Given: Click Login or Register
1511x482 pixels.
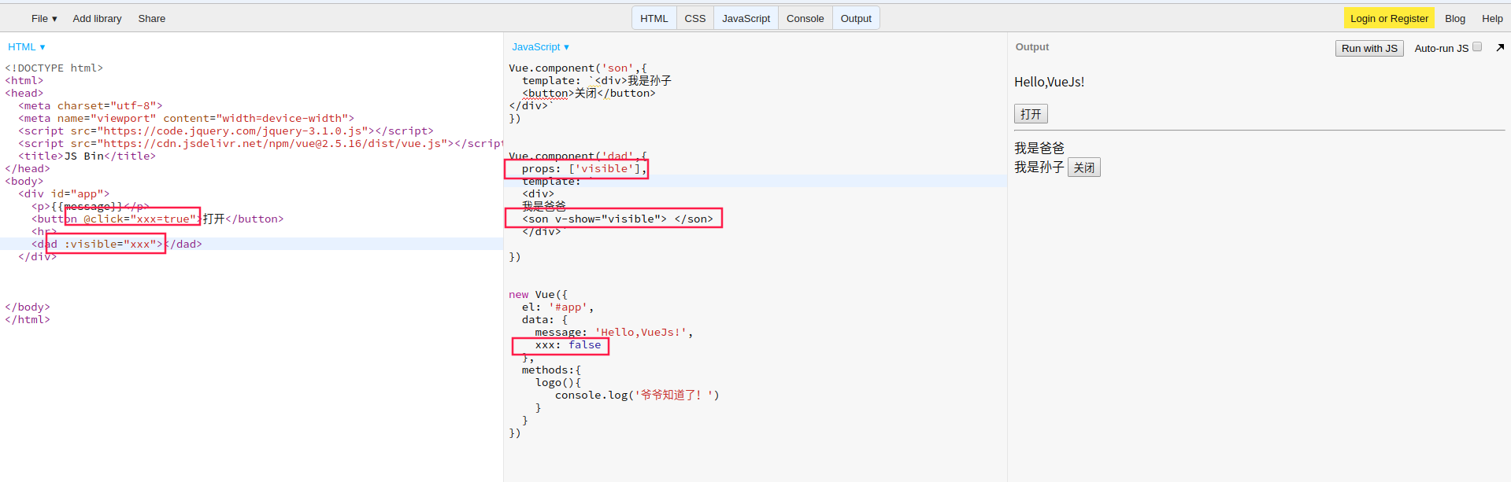Looking at the screenshot, I should [1389, 18].
